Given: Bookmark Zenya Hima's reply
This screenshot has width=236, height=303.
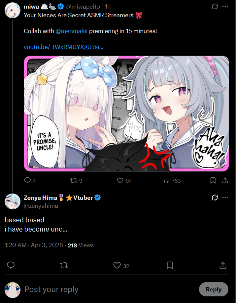Looking at the screenshot, I should click(170, 265).
